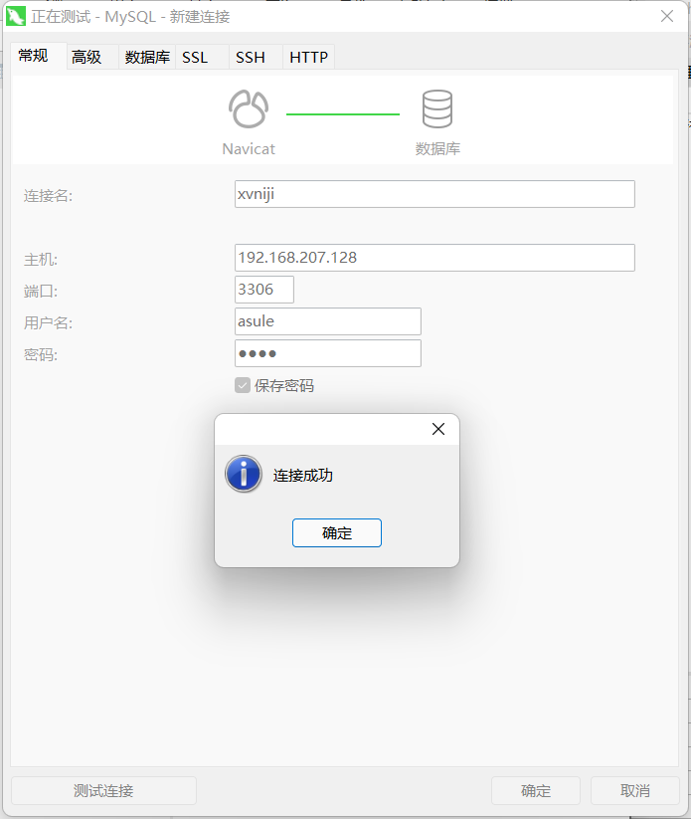The width and height of the screenshot is (691, 819).
Task: Click the 用户名 field containing asule
Action: pyautogui.click(x=328, y=321)
